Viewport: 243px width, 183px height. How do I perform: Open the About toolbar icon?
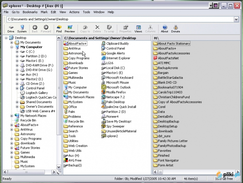coord(165,29)
